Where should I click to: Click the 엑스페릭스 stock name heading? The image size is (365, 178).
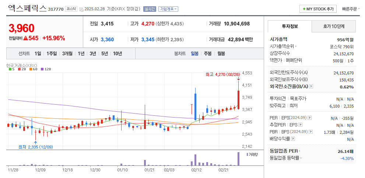pos(27,8)
